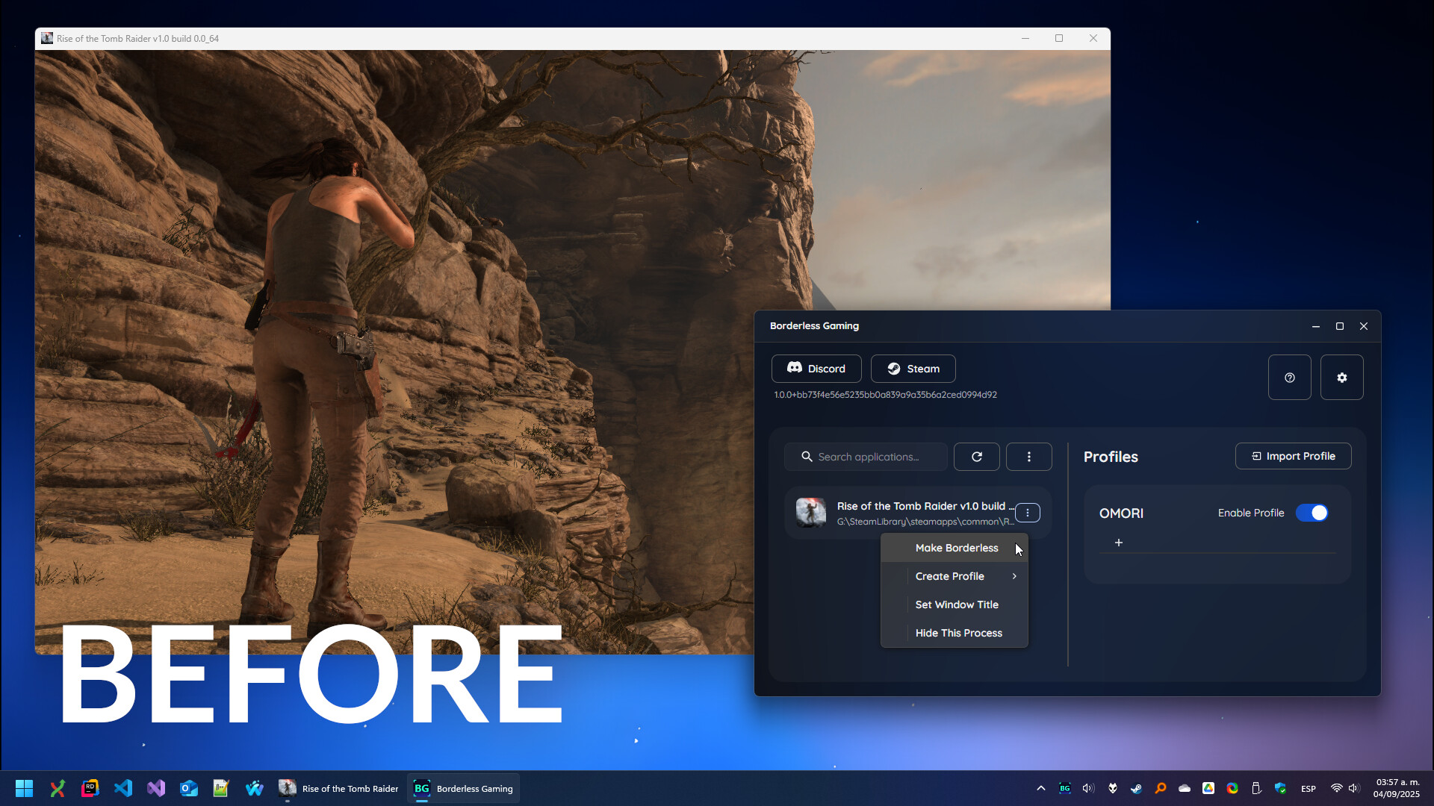Click the help question mark icon
The image size is (1434, 806).
click(x=1289, y=377)
